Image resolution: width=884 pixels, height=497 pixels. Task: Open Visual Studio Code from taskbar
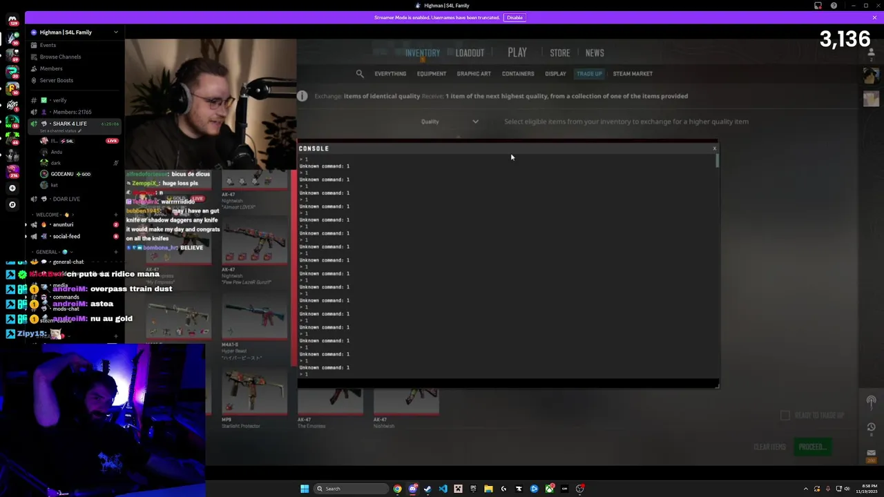point(443,489)
